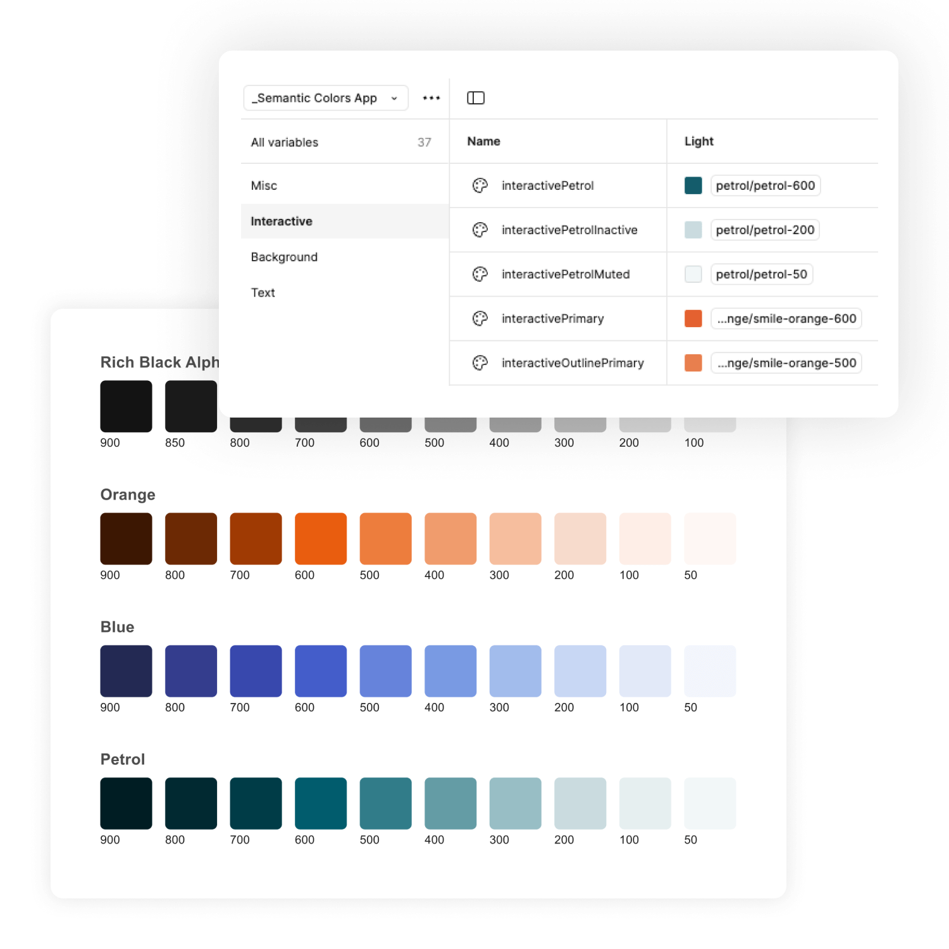The width and height of the screenshot is (949, 949).
Task: Click the palette icon for interactivePetrolInactive
Action: (x=480, y=230)
